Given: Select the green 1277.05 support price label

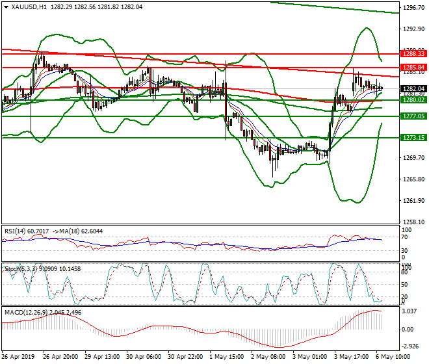Looking at the screenshot, I should pos(413,116).
